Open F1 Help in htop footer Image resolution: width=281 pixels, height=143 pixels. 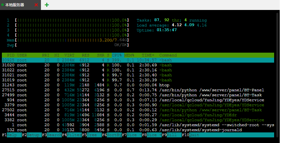(12, 135)
